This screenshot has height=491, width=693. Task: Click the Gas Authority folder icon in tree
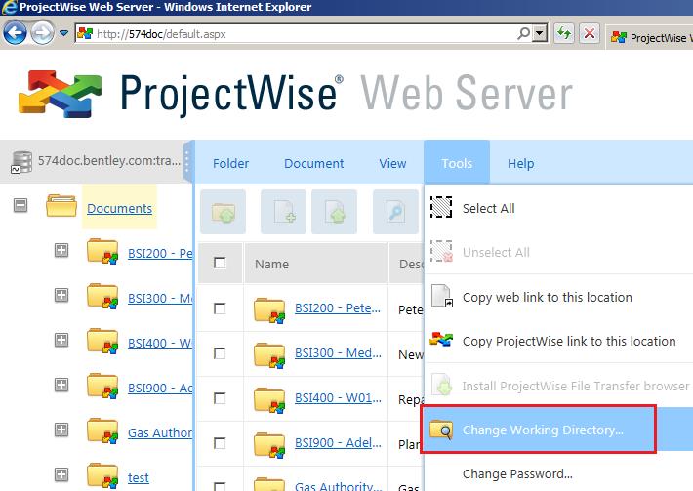[102, 430]
